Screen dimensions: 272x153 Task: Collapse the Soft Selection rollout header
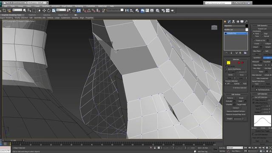[262, 94]
